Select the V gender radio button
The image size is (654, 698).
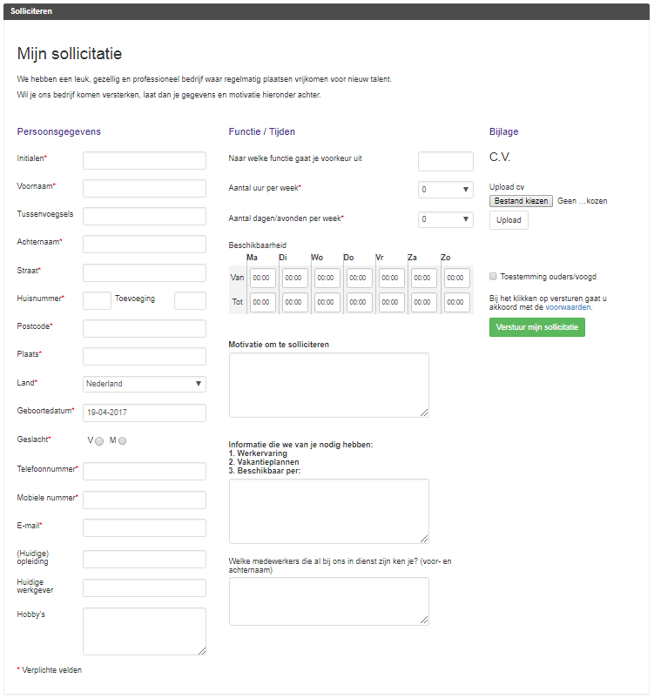click(x=99, y=440)
